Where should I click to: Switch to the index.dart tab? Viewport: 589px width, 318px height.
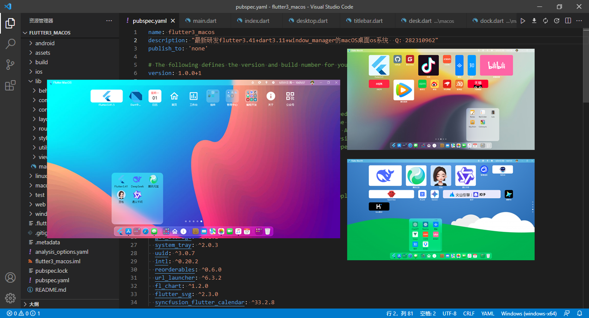(257, 21)
